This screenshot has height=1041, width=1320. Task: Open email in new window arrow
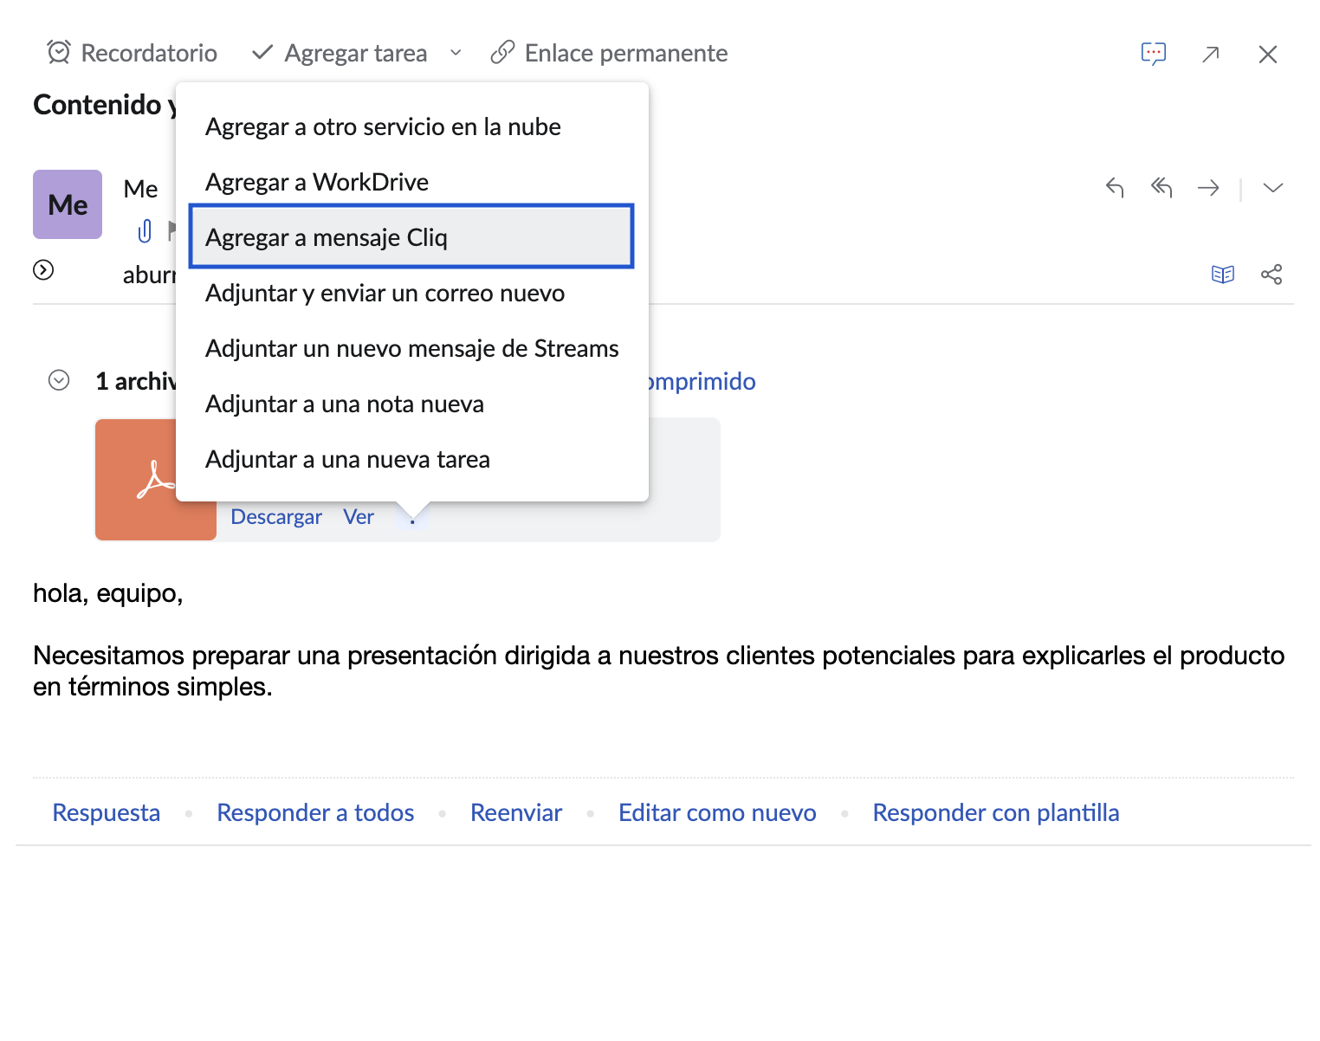point(1211,55)
